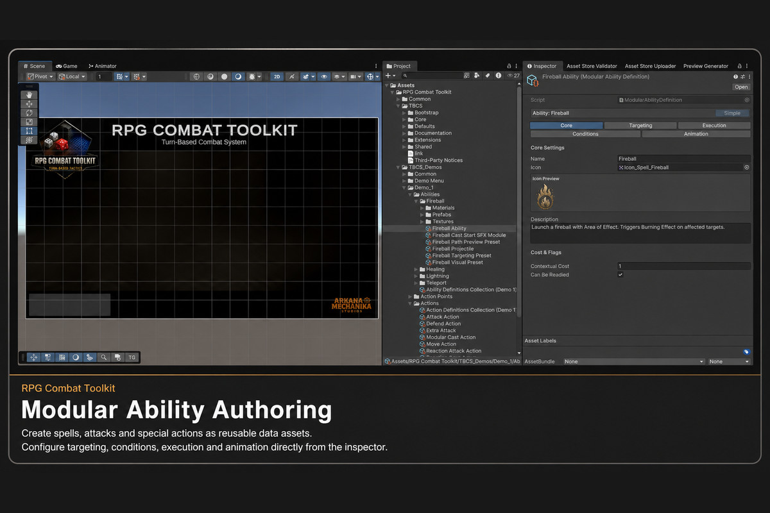Click shaded wireframe draw mode icon

(210, 76)
